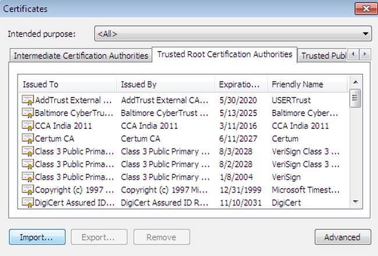Click the tab scroll right arrow
The height and width of the screenshot is (256, 378).
coord(365,54)
